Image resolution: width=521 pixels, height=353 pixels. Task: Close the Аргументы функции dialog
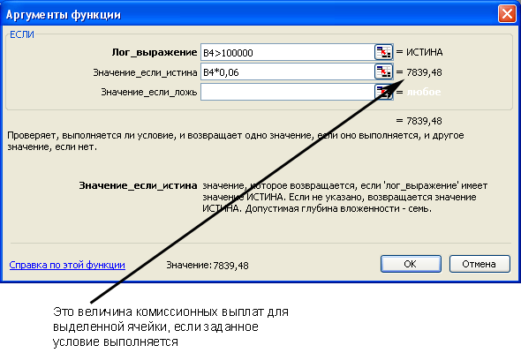[x=507, y=14]
